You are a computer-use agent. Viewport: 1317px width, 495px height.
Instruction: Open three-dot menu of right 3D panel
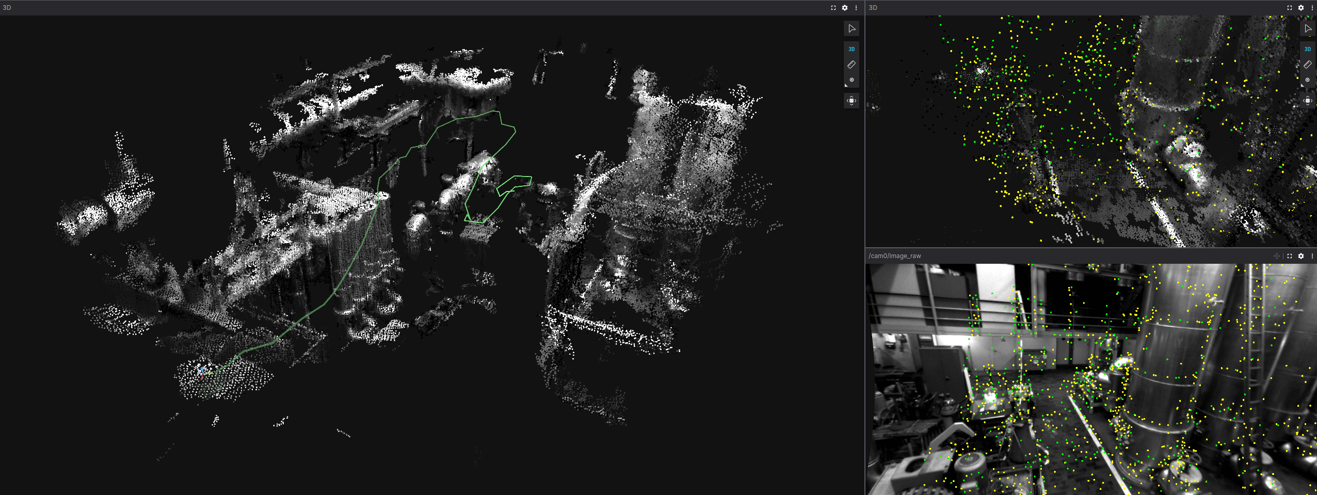click(x=1312, y=8)
